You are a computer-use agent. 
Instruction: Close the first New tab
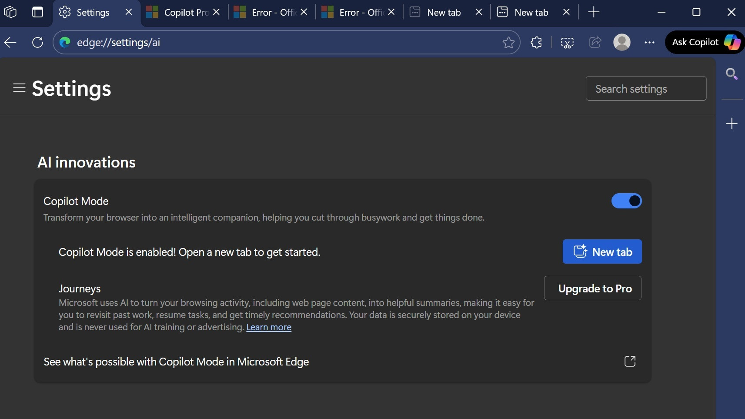[479, 12]
